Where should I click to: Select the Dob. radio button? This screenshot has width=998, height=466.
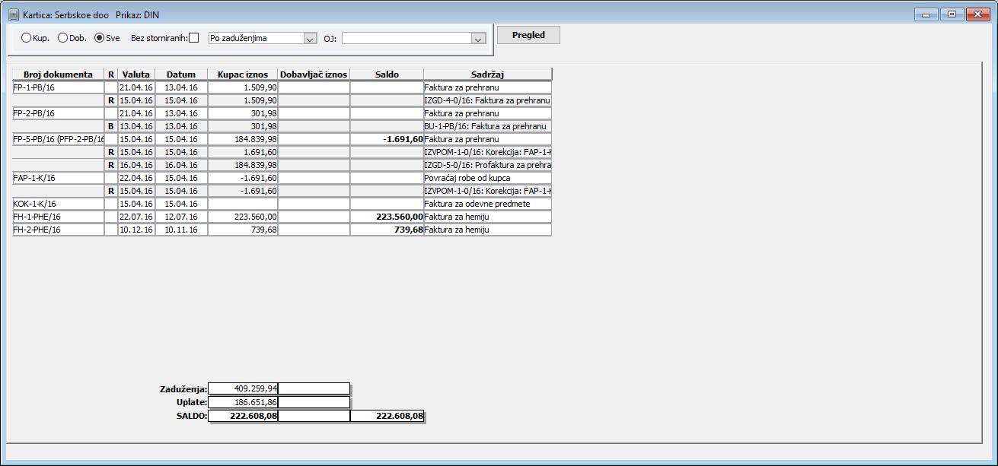pyautogui.click(x=62, y=38)
